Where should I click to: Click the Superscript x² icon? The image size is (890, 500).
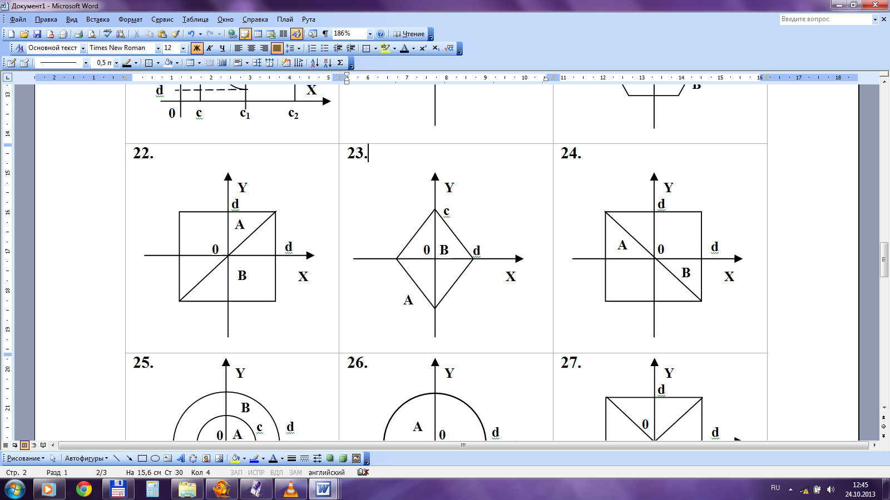(423, 48)
